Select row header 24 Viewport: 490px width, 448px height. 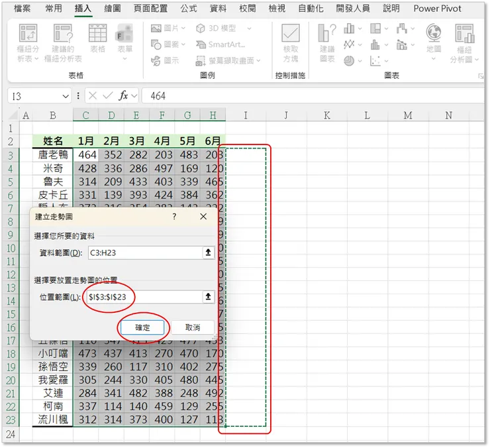click(x=11, y=434)
